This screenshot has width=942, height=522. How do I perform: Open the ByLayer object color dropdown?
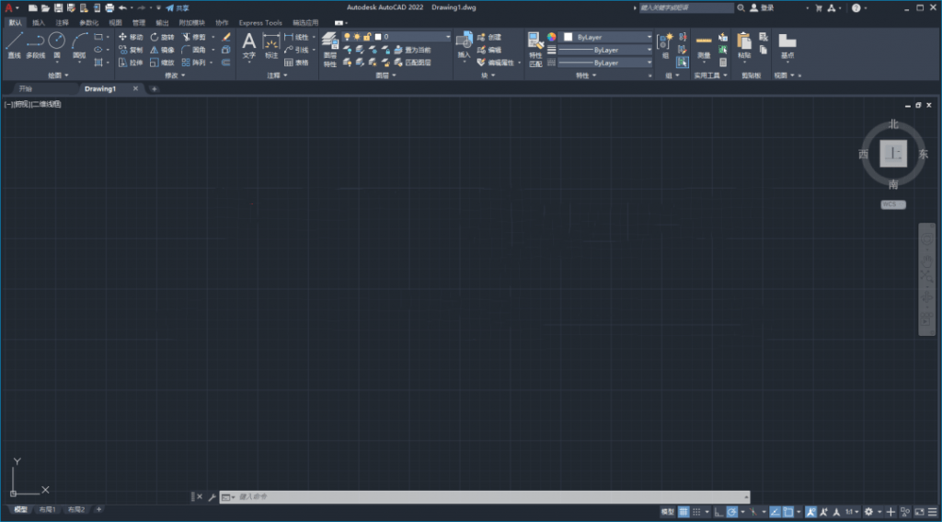click(607, 37)
